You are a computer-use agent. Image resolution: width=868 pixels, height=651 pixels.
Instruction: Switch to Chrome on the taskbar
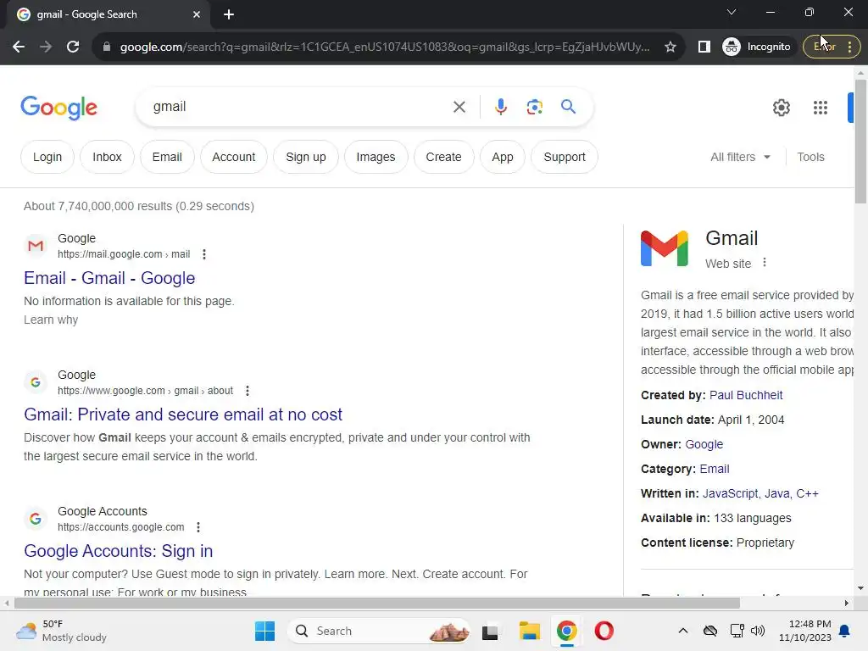click(566, 631)
